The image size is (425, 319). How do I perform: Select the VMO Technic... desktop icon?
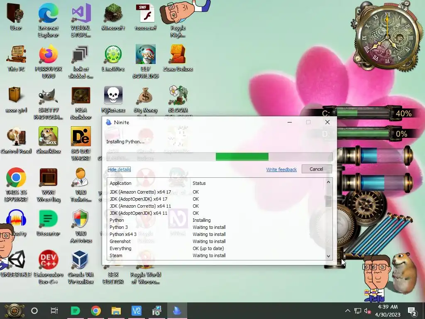(81, 185)
